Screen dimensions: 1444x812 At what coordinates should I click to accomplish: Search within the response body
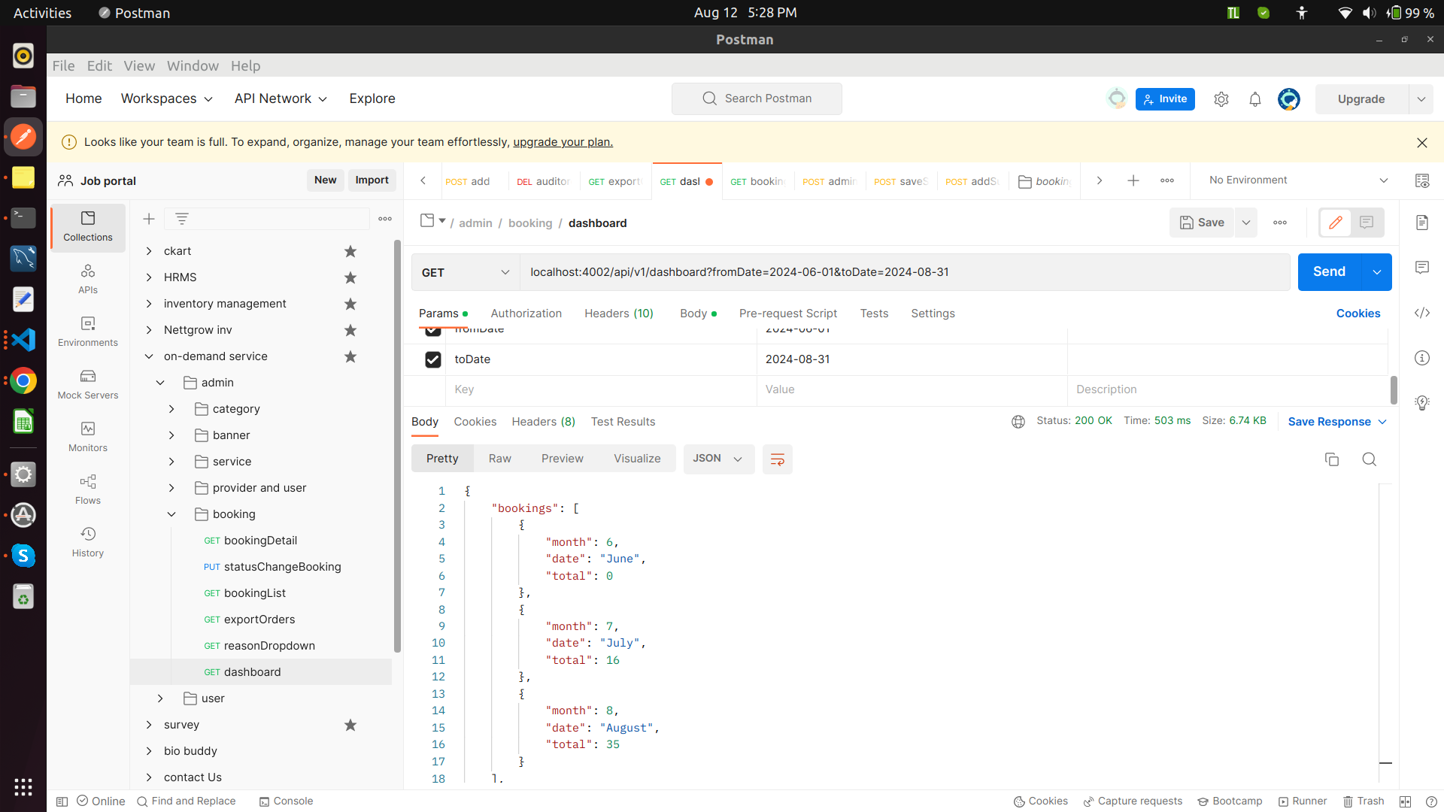1370,459
